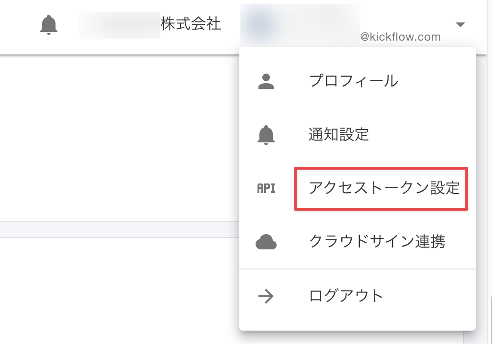The image size is (492, 344).
Task: Click the bell icon next to 通知設定
Action: point(266,135)
